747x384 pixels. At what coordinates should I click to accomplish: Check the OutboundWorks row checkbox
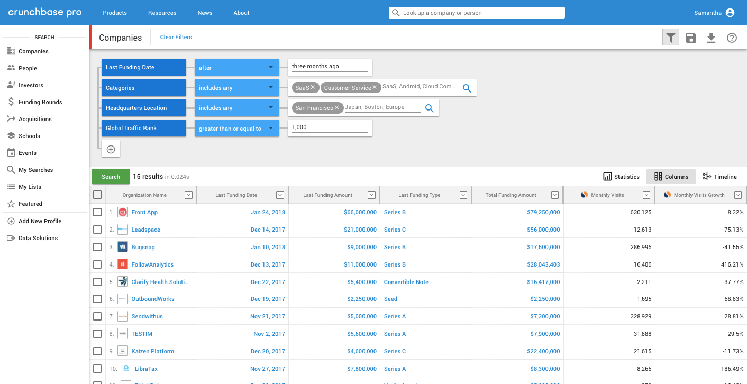(x=97, y=299)
